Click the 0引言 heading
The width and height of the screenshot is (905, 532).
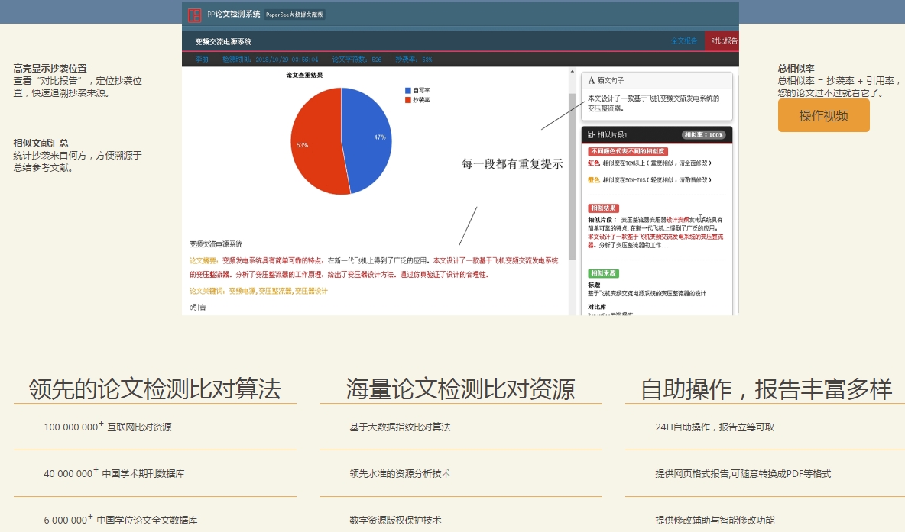click(197, 307)
